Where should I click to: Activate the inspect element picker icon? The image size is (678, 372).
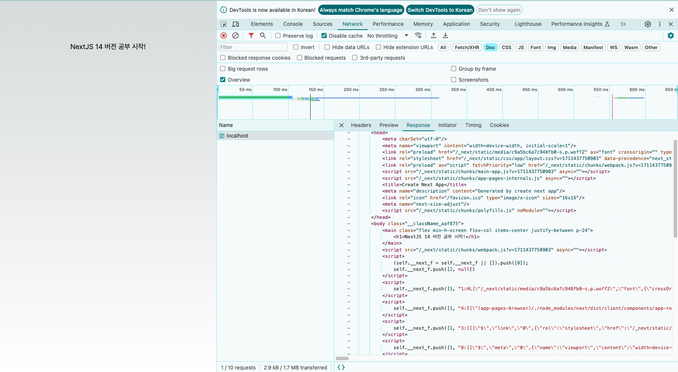[x=224, y=24]
